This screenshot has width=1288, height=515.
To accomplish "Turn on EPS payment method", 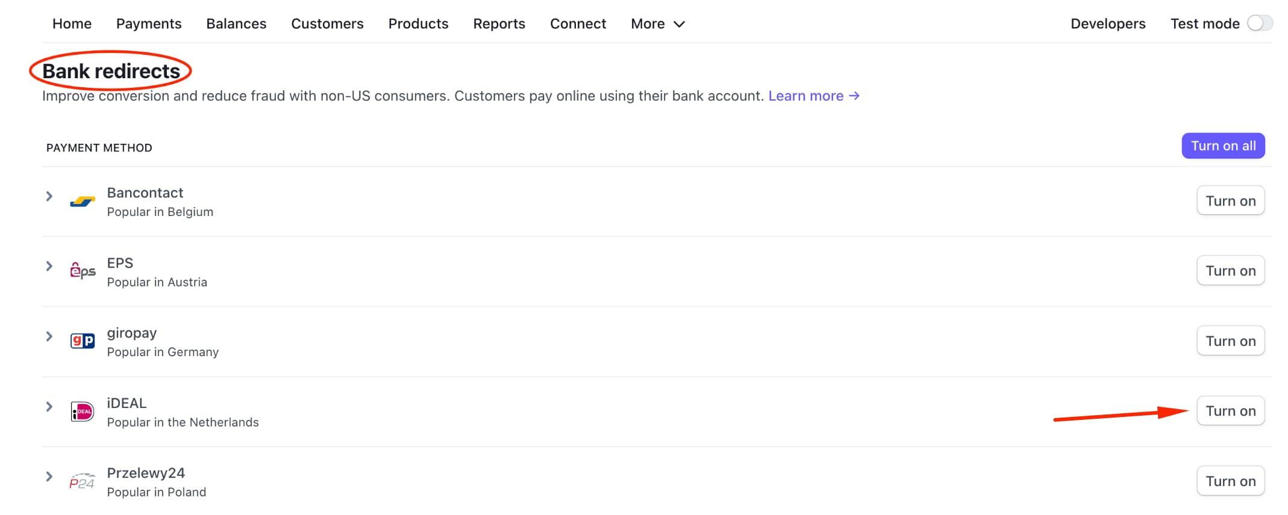I will tap(1230, 271).
